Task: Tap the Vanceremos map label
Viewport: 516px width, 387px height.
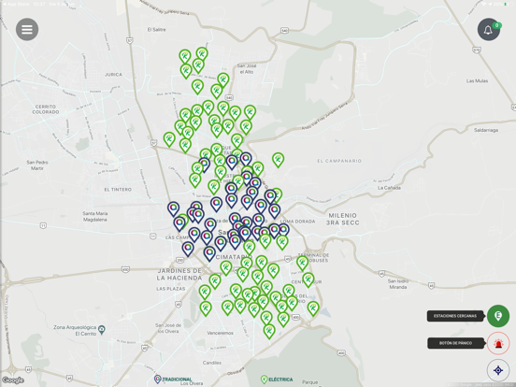Action: tap(221, 333)
